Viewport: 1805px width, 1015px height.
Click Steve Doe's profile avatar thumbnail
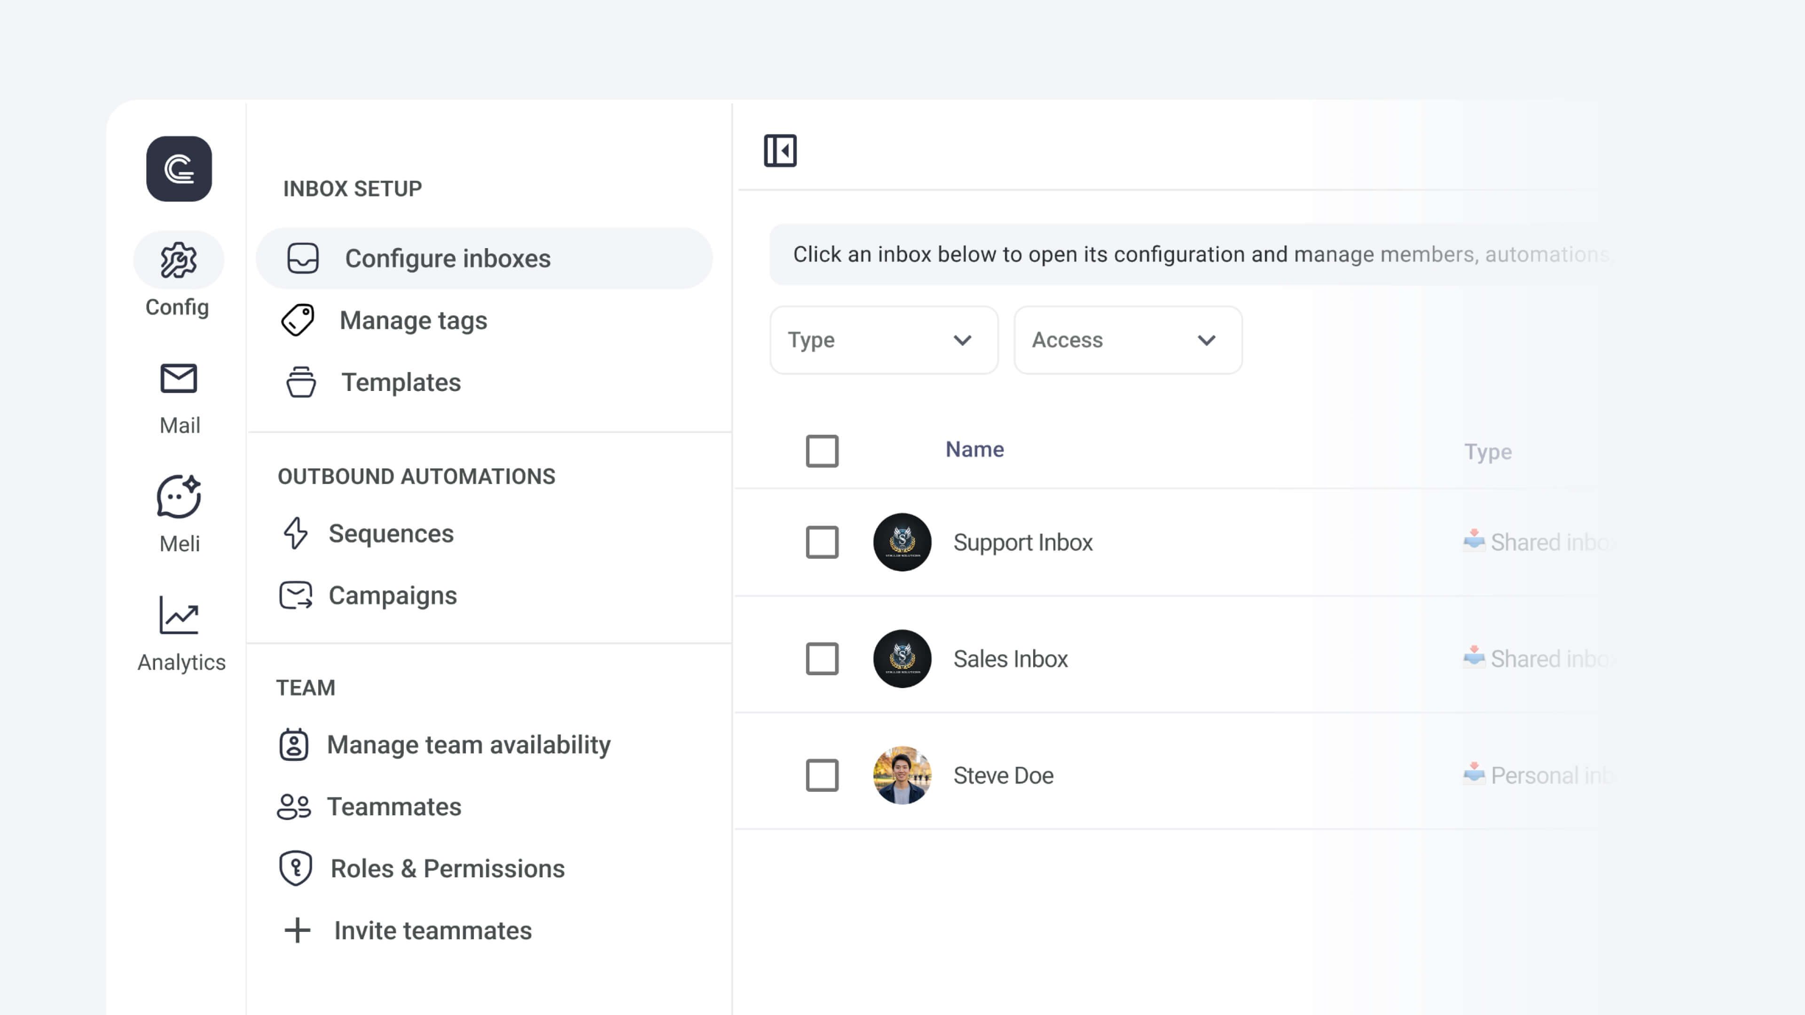pos(902,775)
